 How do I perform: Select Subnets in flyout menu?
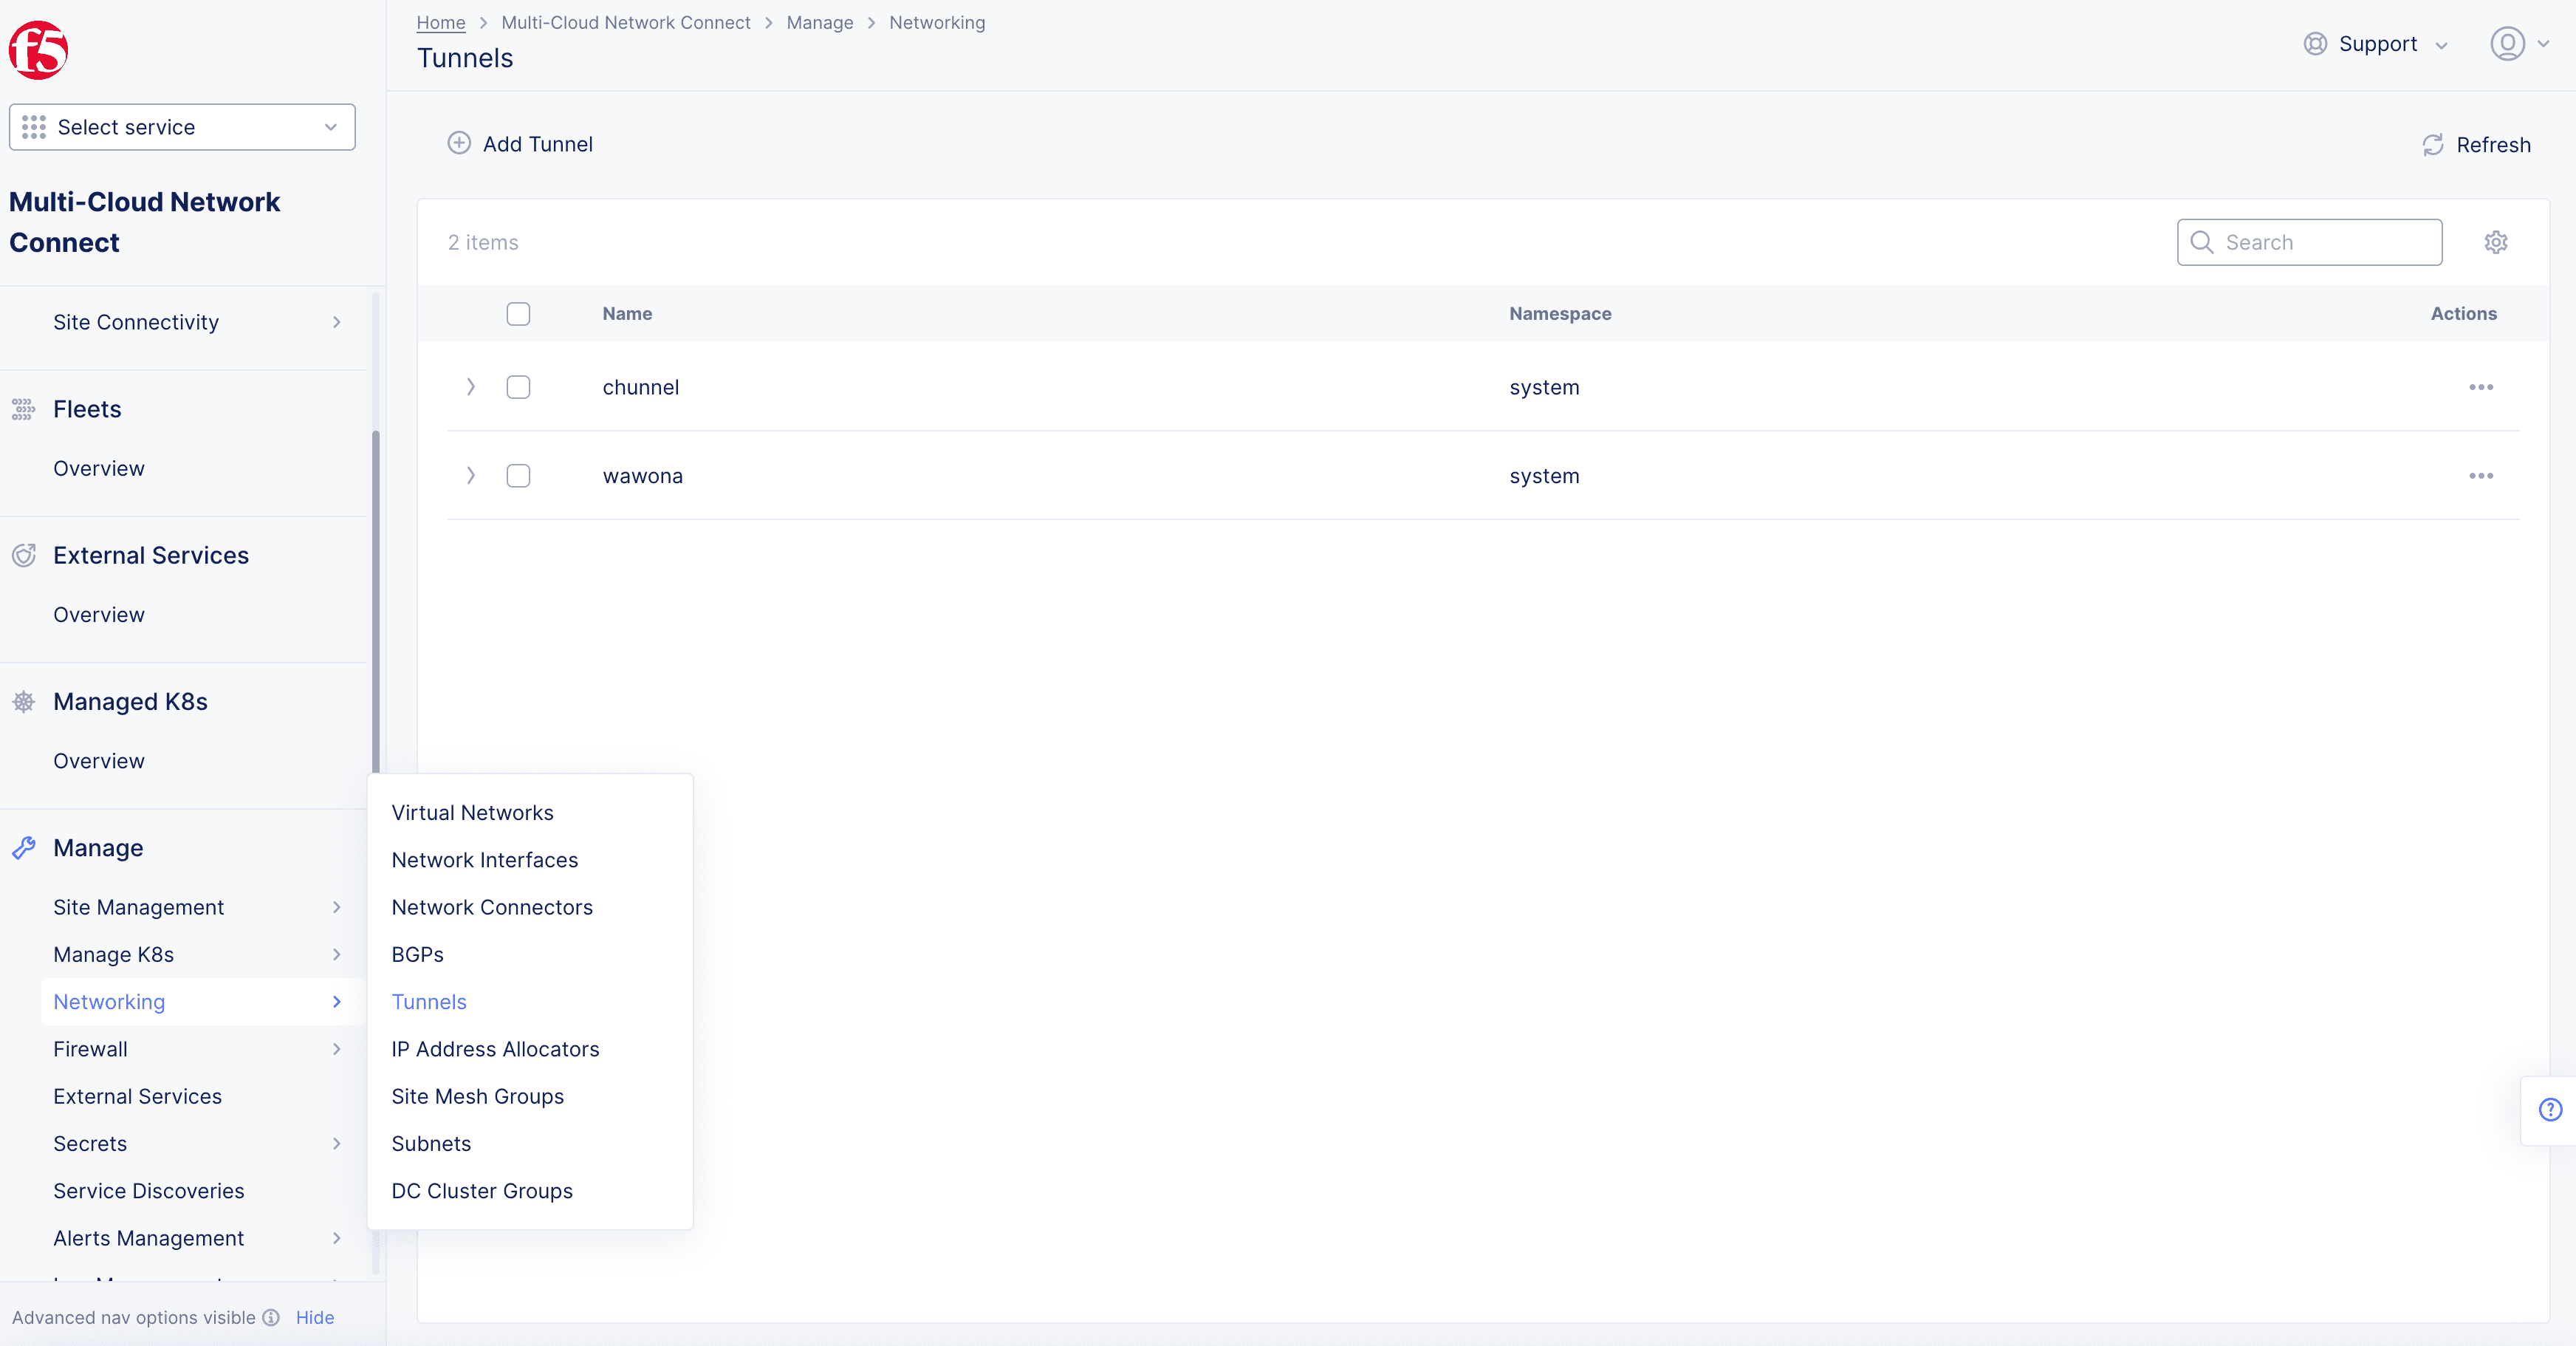click(431, 1144)
